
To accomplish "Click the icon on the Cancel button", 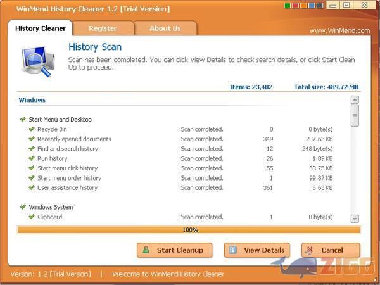I will click(311, 250).
